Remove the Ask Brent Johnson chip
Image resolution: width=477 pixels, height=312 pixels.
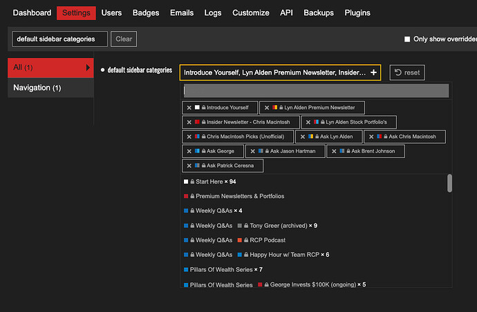coord(334,151)
